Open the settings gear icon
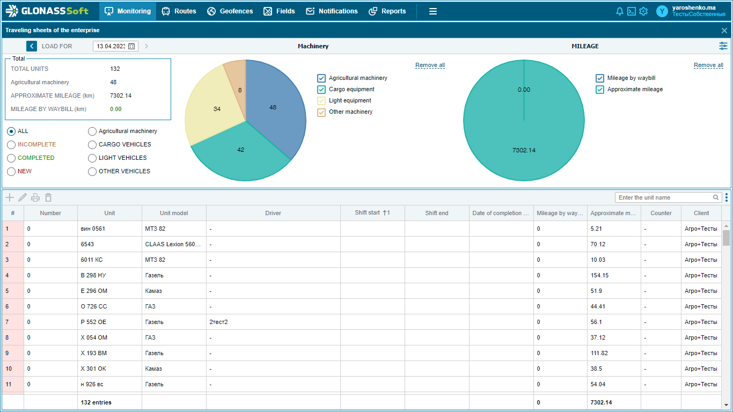Viewport: 733px width, 412px height. click(x=643, y=11)
